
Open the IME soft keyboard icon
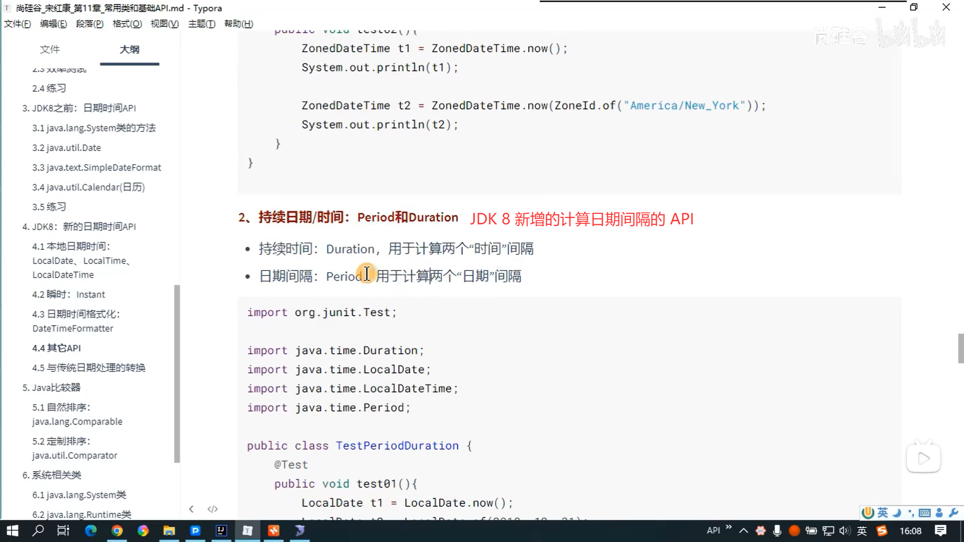924,512
